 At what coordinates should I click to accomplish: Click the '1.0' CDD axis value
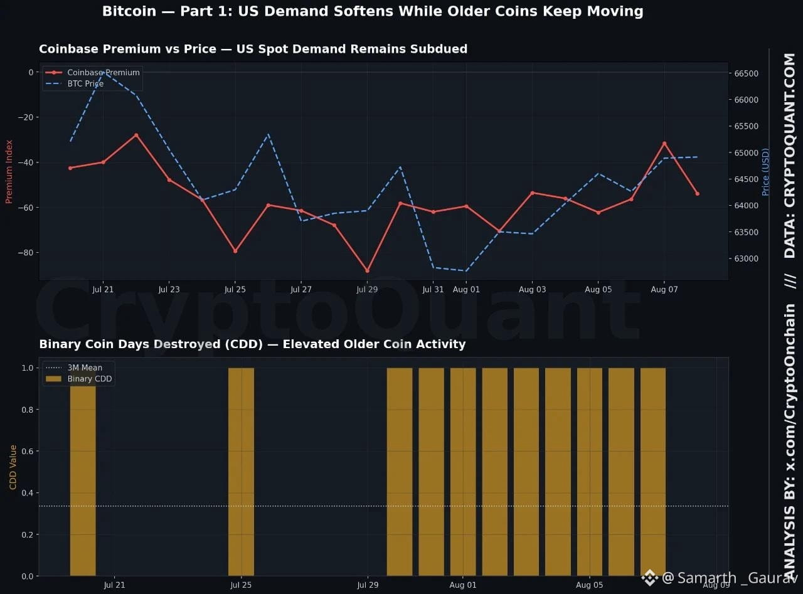[x=28, y=368]
